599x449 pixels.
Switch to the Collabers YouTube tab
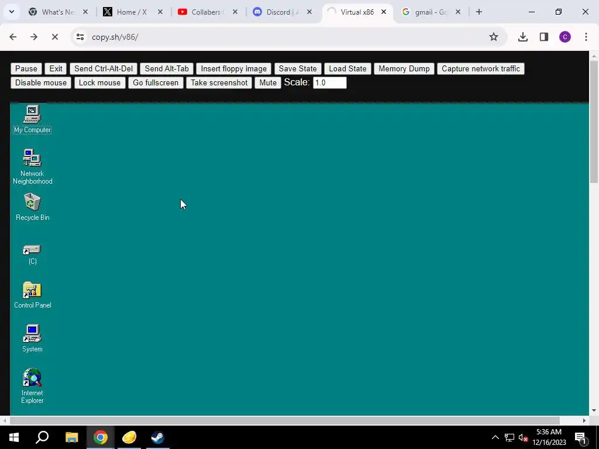(208, 12)
